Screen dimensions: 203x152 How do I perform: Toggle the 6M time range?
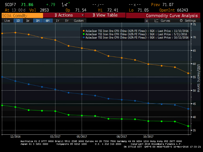pyautogui.click(x=47, y=21)
